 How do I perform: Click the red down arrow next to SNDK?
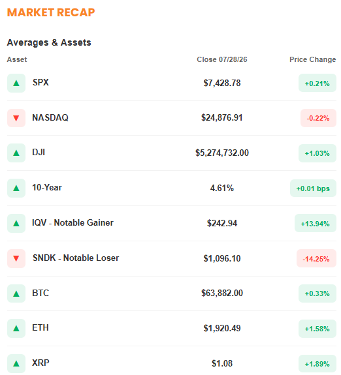click(x=16, y=258)
